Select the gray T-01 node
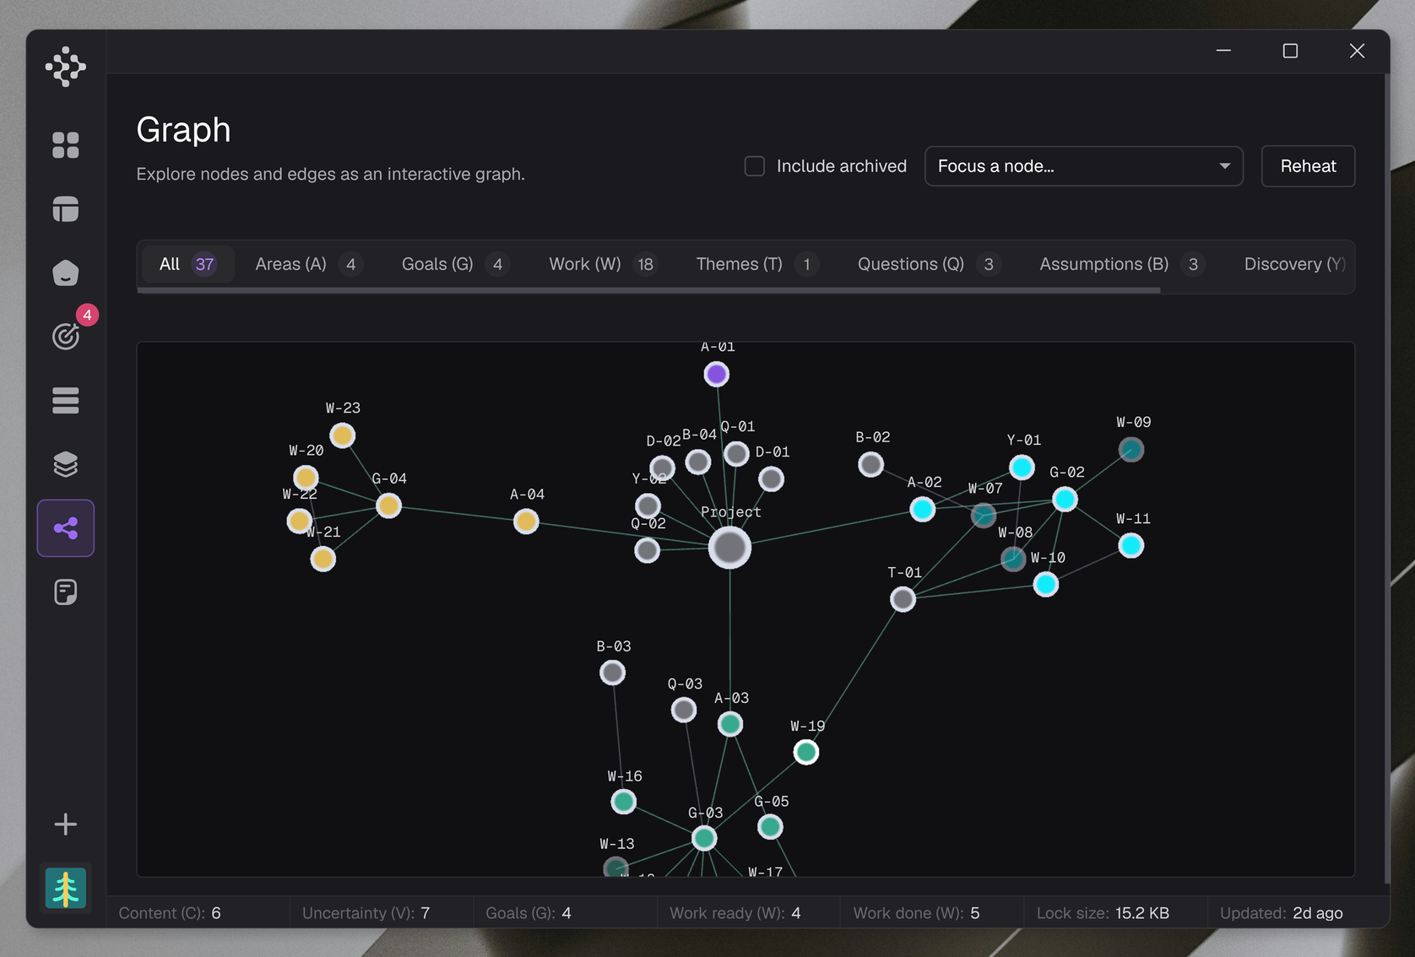 coord(903,599)
